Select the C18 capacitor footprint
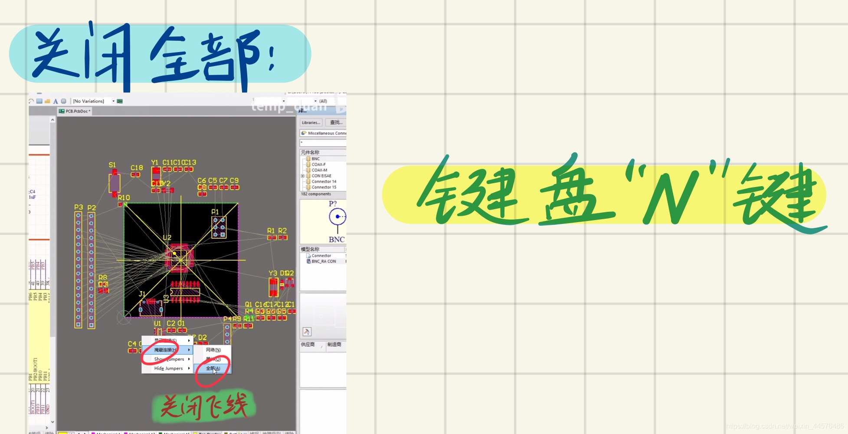 pos(135,174)
